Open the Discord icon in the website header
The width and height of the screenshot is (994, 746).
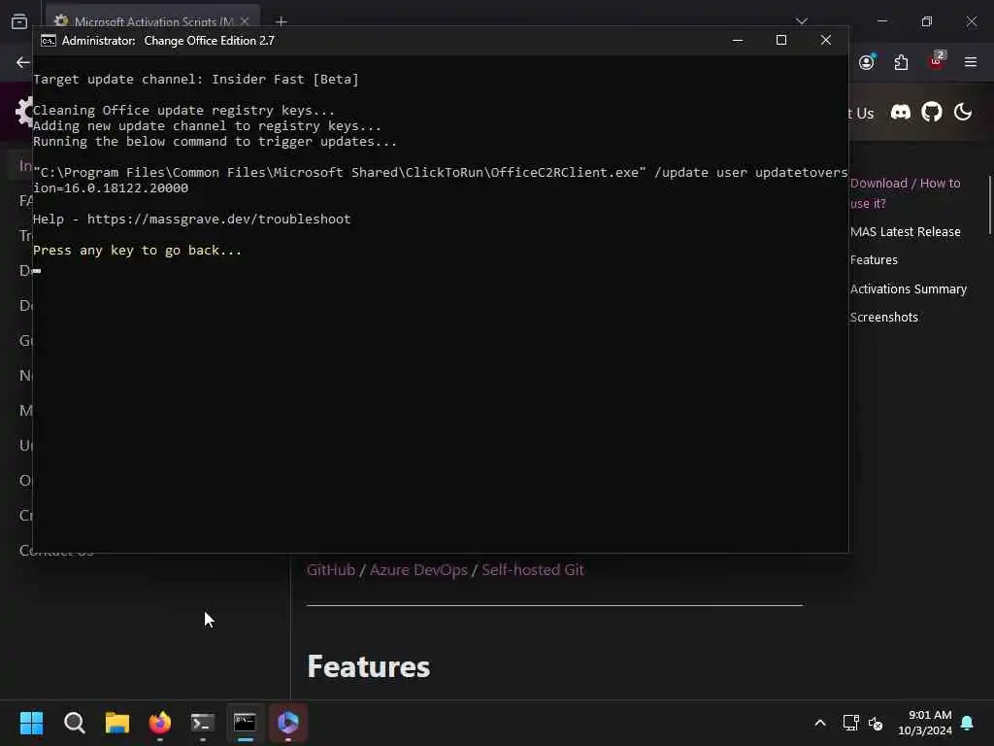point(900,113)
